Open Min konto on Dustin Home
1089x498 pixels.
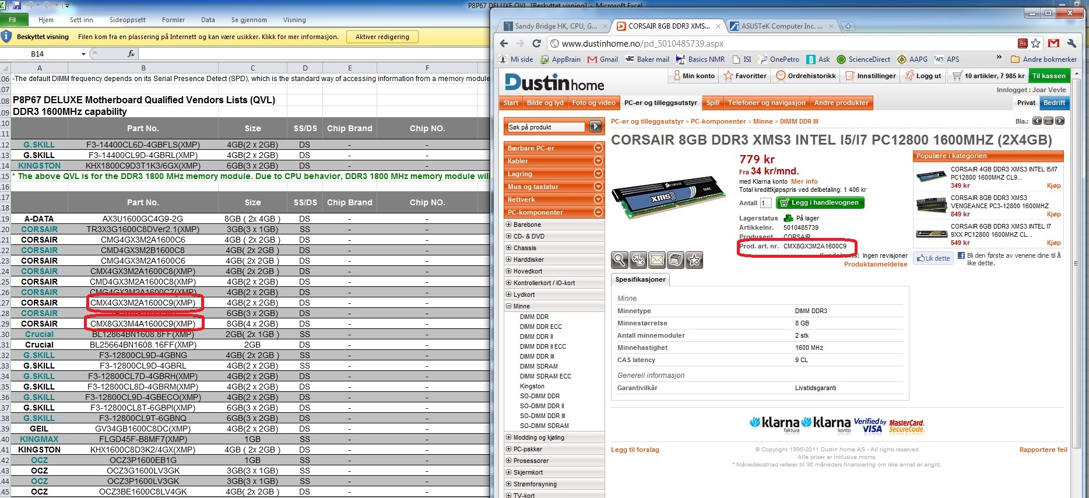tap(694, 76)
